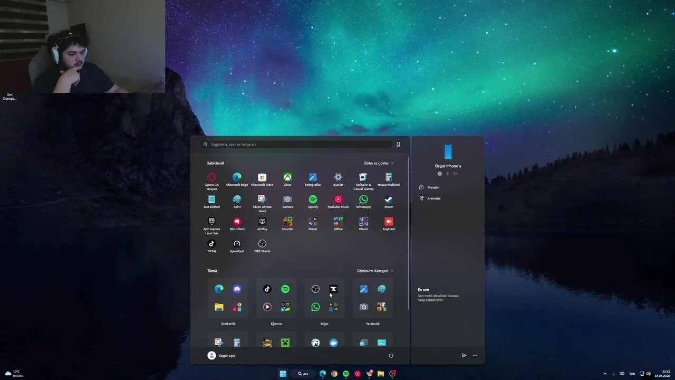Open the weather widget on taskbar

[x=13, y=374]
